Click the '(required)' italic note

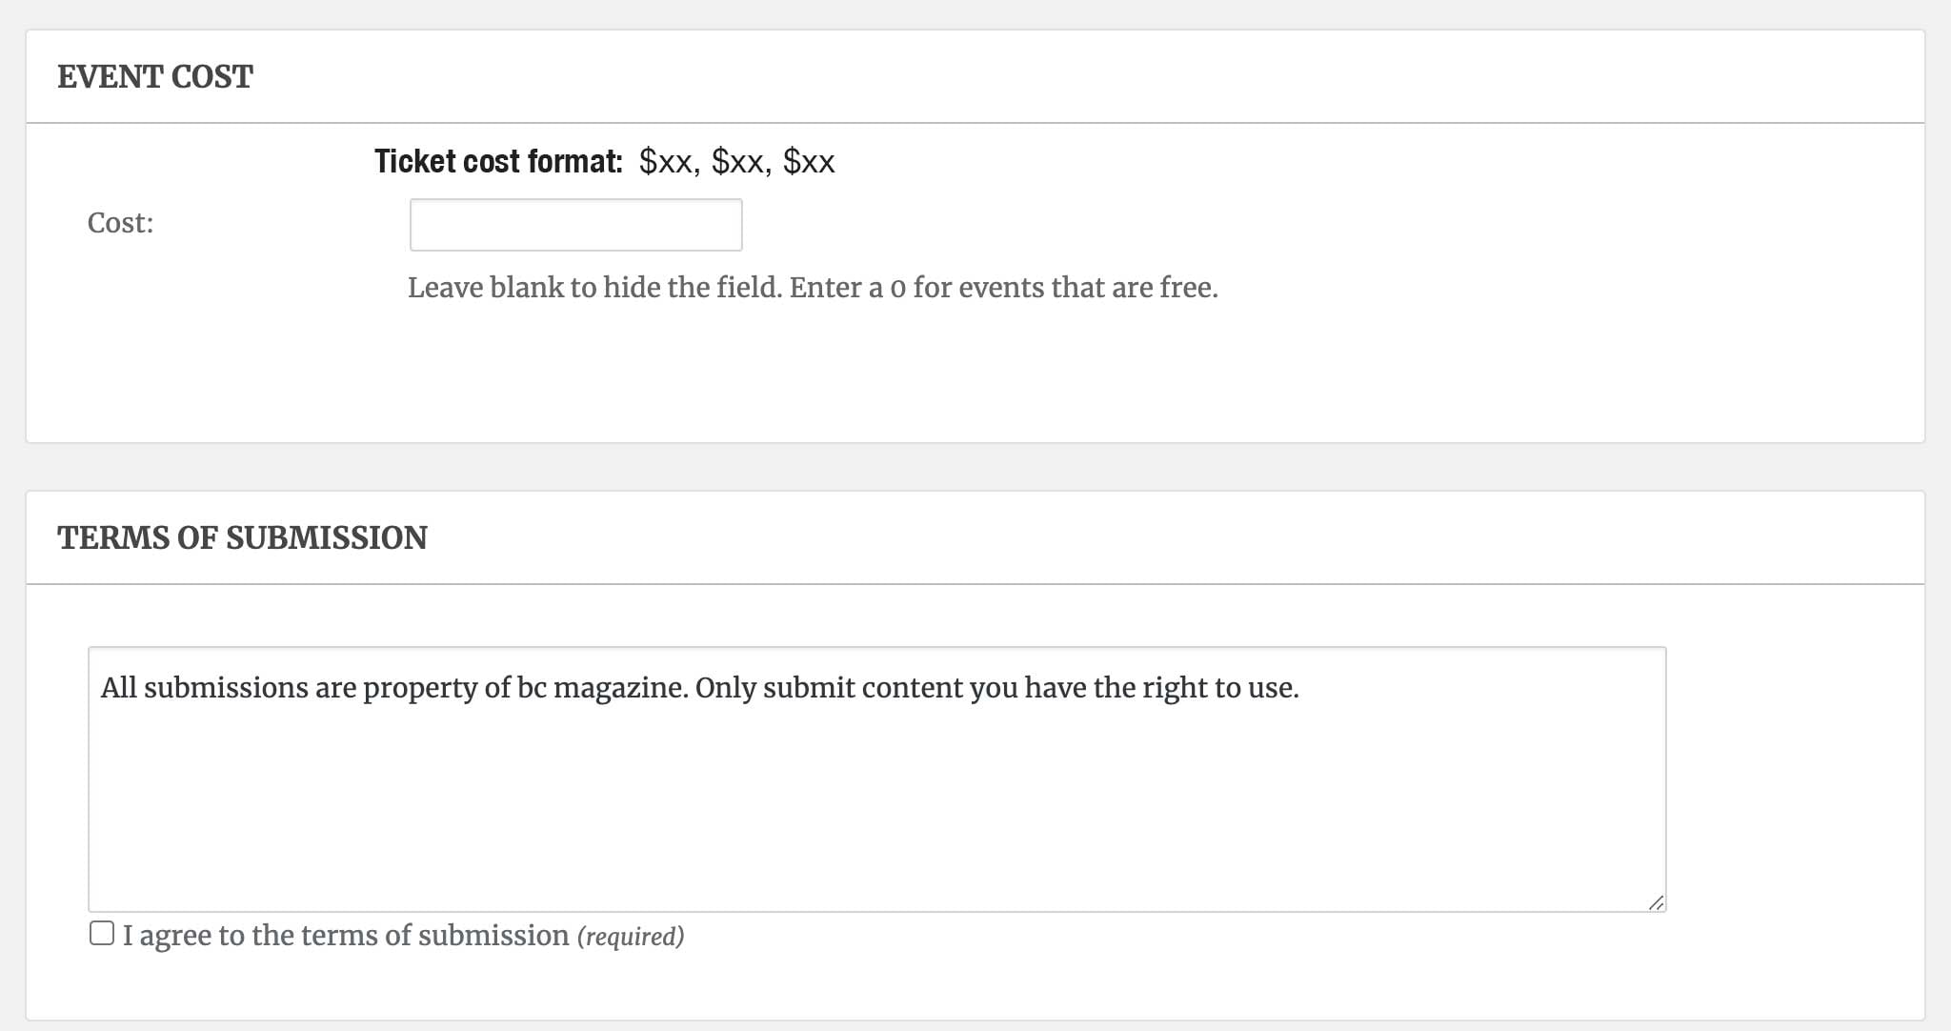[x=631, y=936]
